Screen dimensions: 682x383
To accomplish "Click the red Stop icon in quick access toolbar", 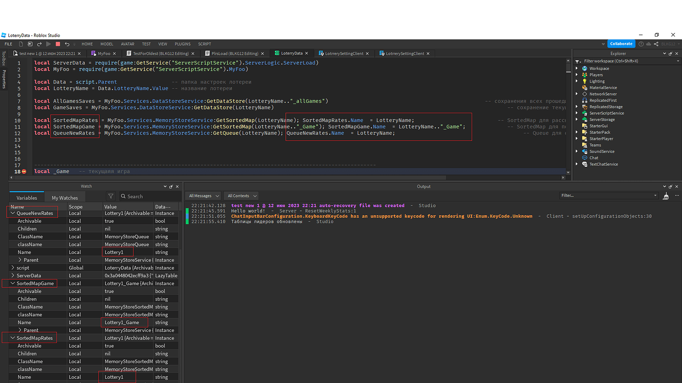I will [57, 44].
